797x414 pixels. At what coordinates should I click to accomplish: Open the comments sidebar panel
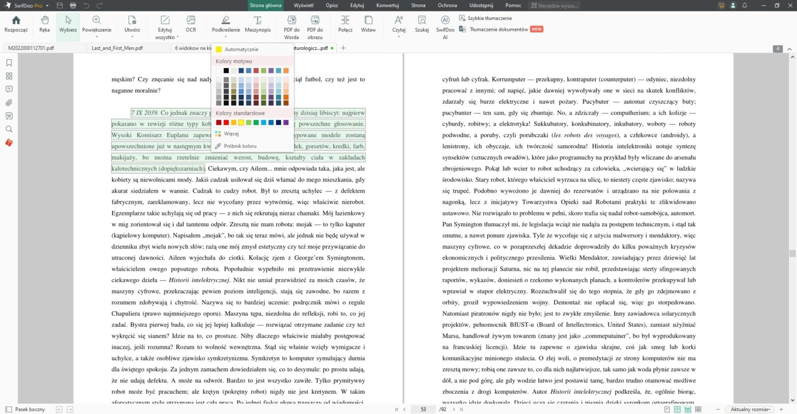point(9,89)
